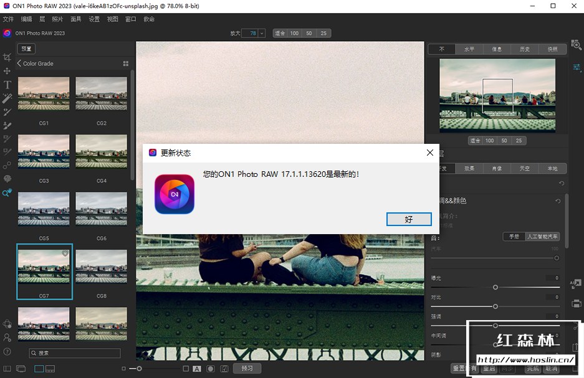Switch to filmstrip view mode
This screenshot has width=584, height=378.
50,369
